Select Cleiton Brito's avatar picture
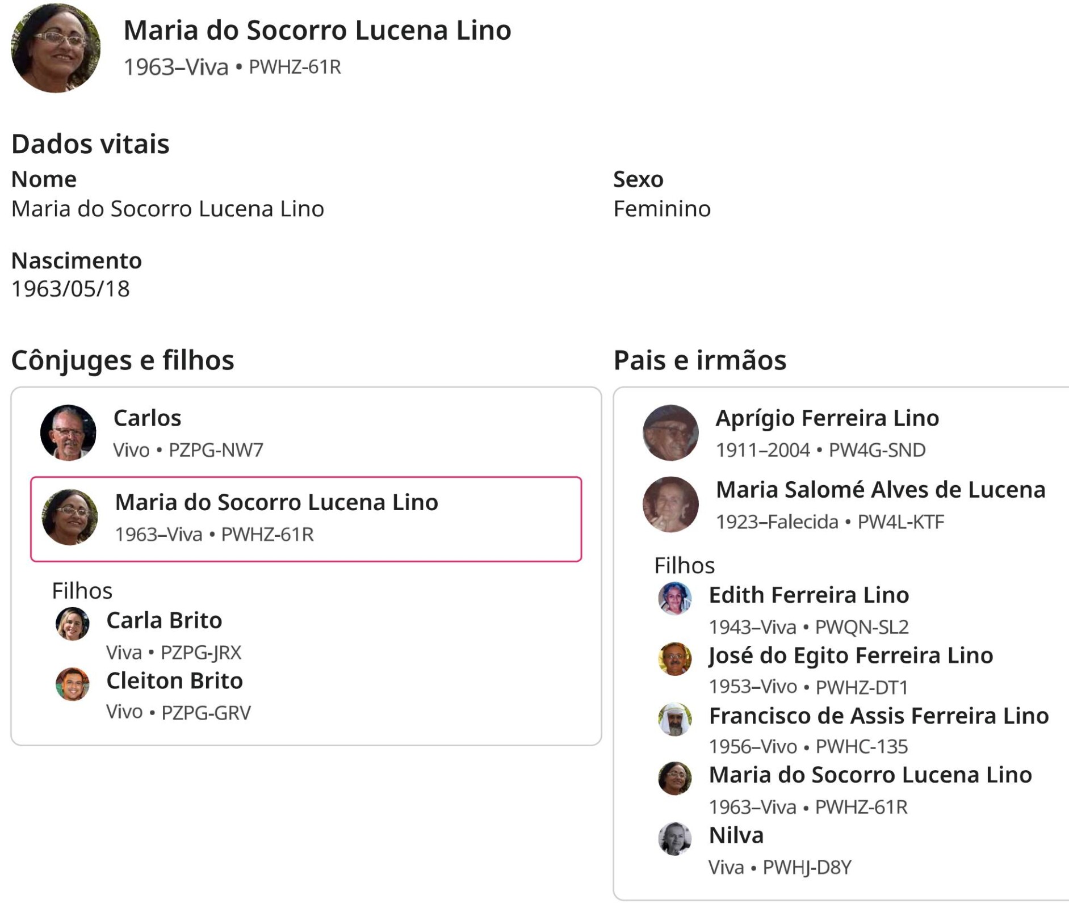1069x908 pixels. pyautogui.click(x=72, y=684)
